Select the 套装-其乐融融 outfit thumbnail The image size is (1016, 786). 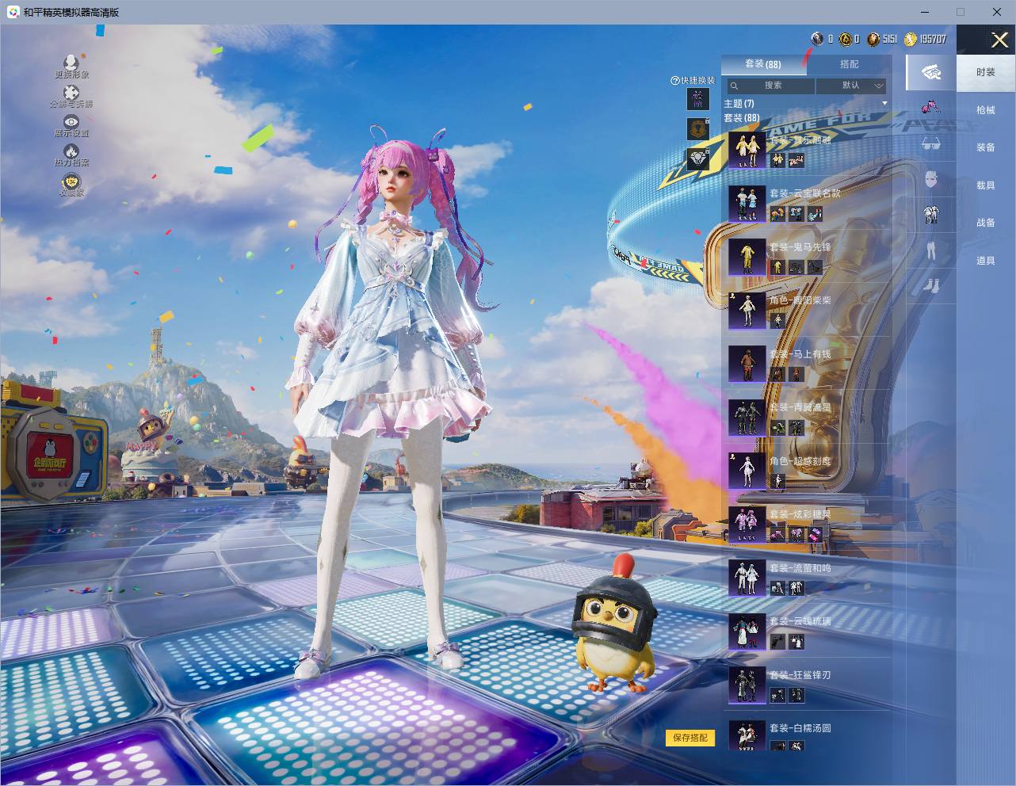pyautogui.click(x=747, y=151)
